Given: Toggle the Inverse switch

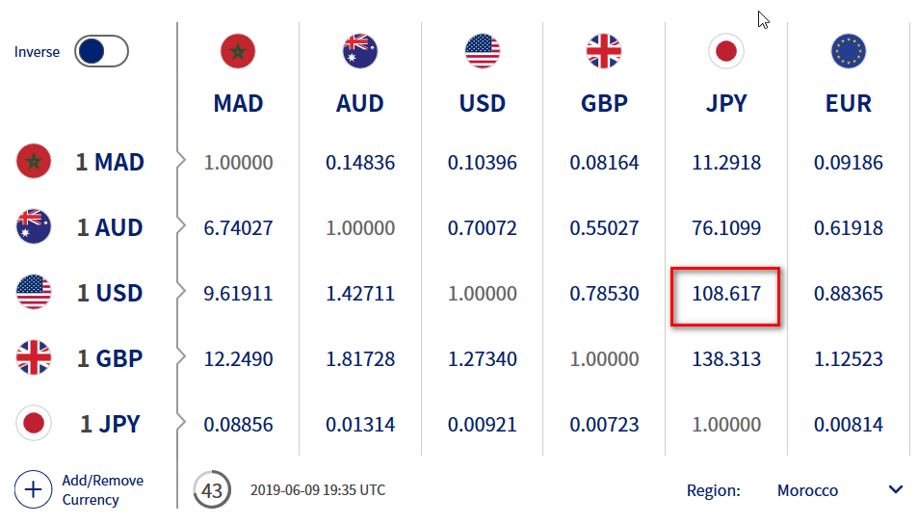Looking at the screenshot, I should pyautogui.click(x=101, y=51).
